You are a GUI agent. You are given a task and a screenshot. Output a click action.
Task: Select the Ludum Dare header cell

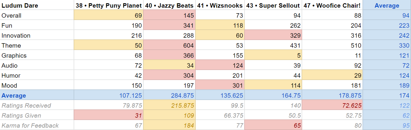37,5
